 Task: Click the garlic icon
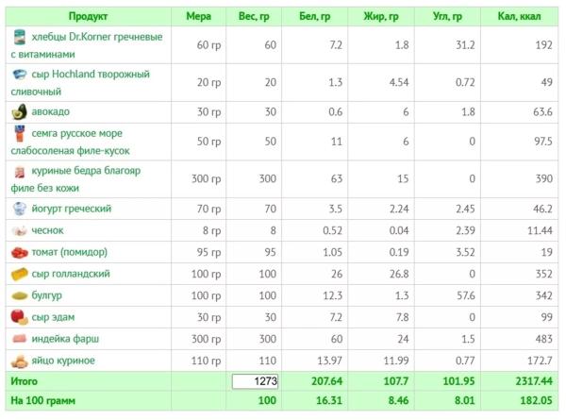tap(19, 230)
